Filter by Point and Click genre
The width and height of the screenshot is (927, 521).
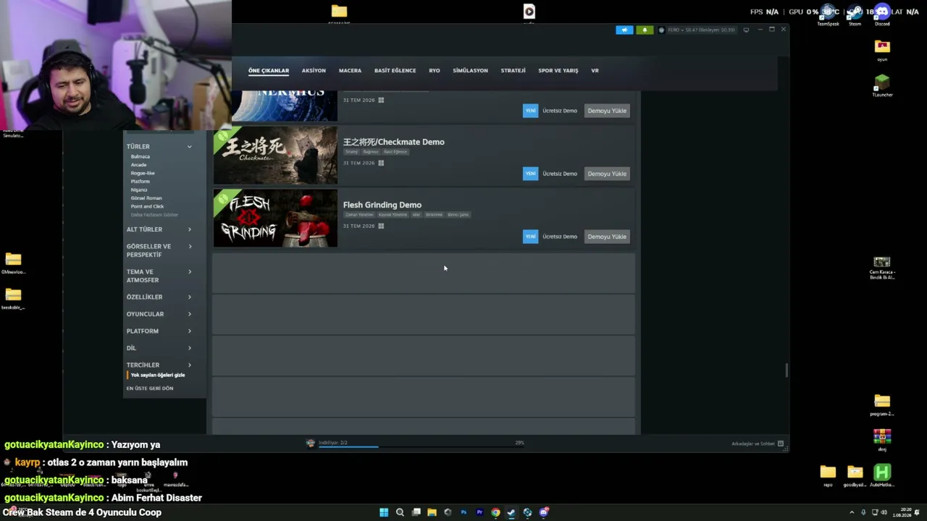click(148, 206)
